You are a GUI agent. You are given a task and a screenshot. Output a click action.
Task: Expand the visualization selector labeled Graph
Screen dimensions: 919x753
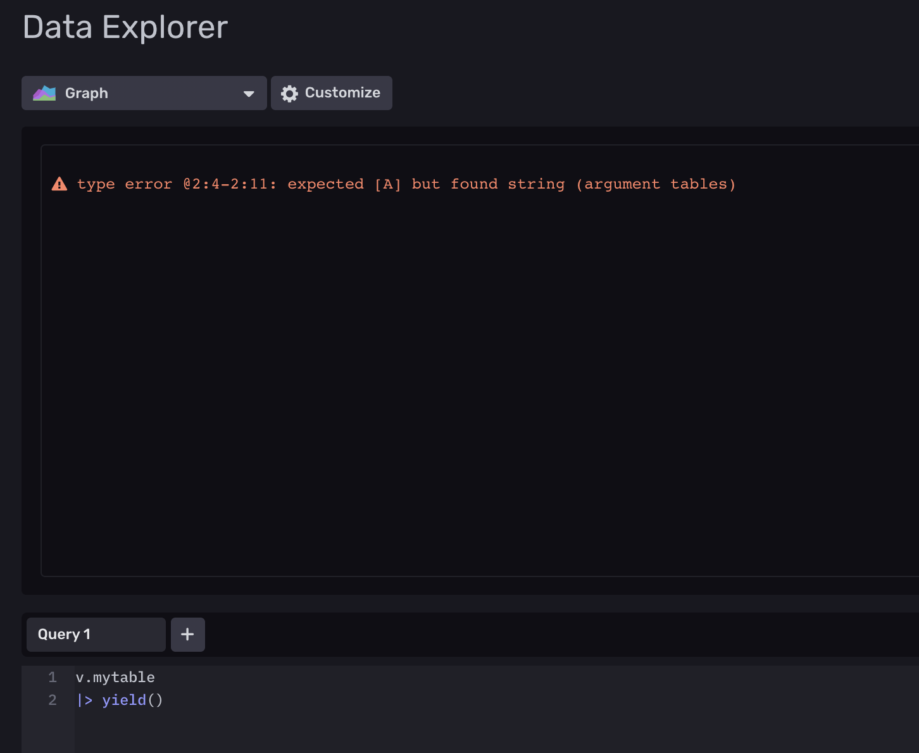144,93
